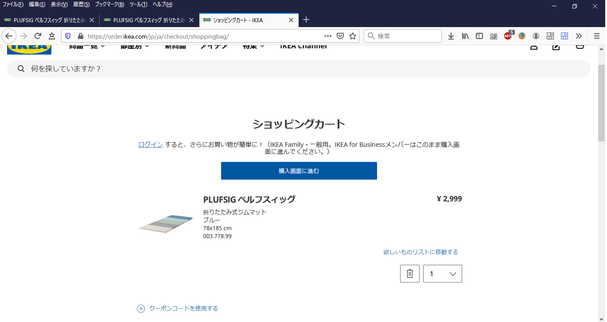Expand クーポンコードを使用する section
The width and height of the screenshot is (607, 322).
click(178, 308)
